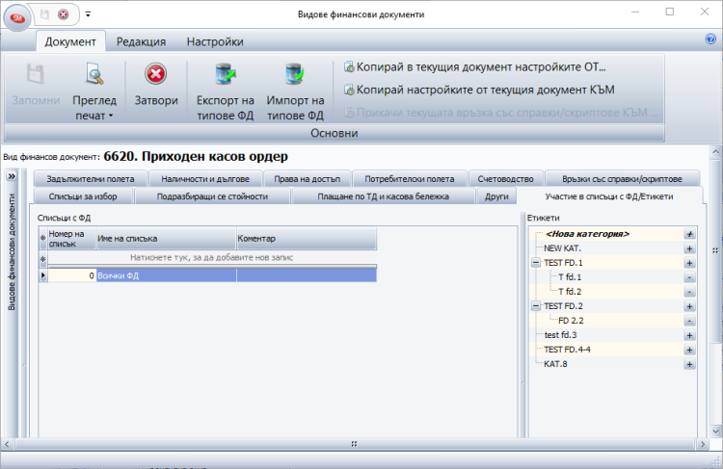Image resolution: width=723 pixels, height=469 pixels.
Task: Open the help icon in ribbon corner
Action: 710,39
